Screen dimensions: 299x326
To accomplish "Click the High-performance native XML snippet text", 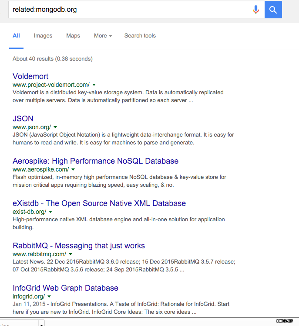I will [119, 223].
